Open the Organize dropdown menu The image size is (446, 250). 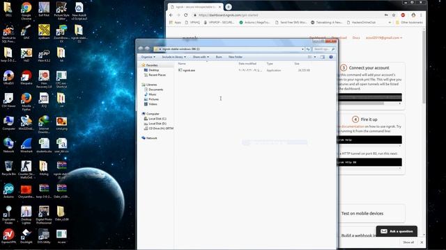click(x=148, y=57)
